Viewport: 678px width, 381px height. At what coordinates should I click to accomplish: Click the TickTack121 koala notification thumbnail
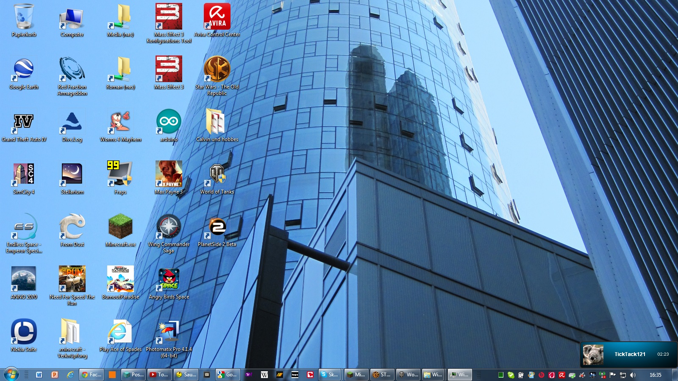point(593,354)
